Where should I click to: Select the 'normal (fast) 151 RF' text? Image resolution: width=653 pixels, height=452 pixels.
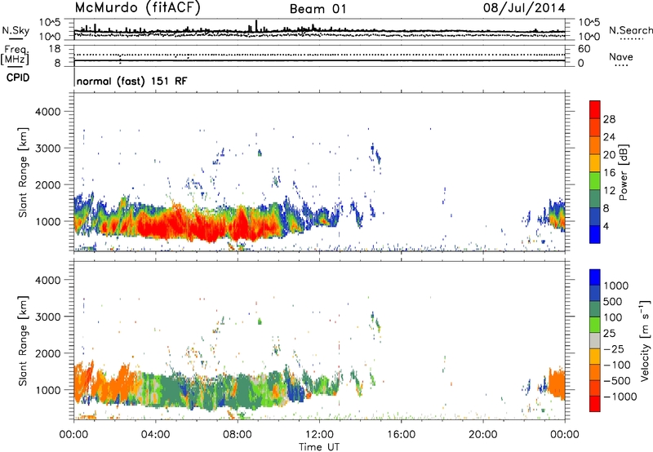click(132, 81)
